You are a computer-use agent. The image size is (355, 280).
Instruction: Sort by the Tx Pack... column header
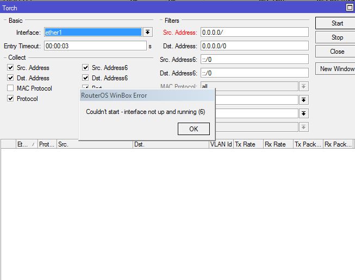click(x=308, y=144)
